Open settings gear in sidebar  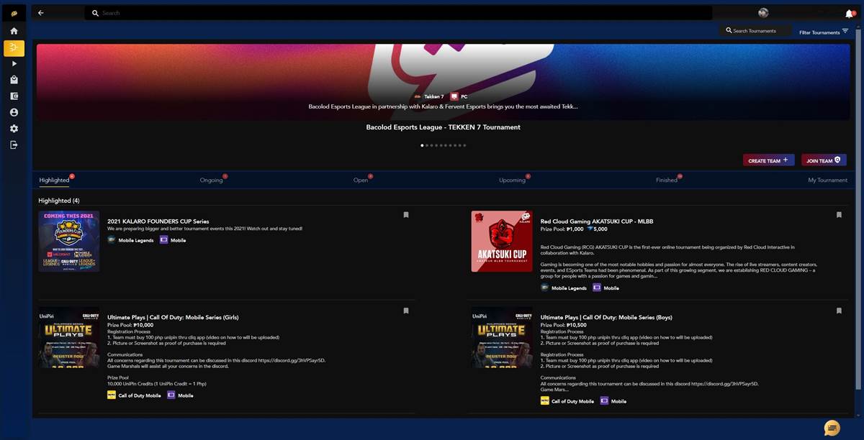click(14, 129)
